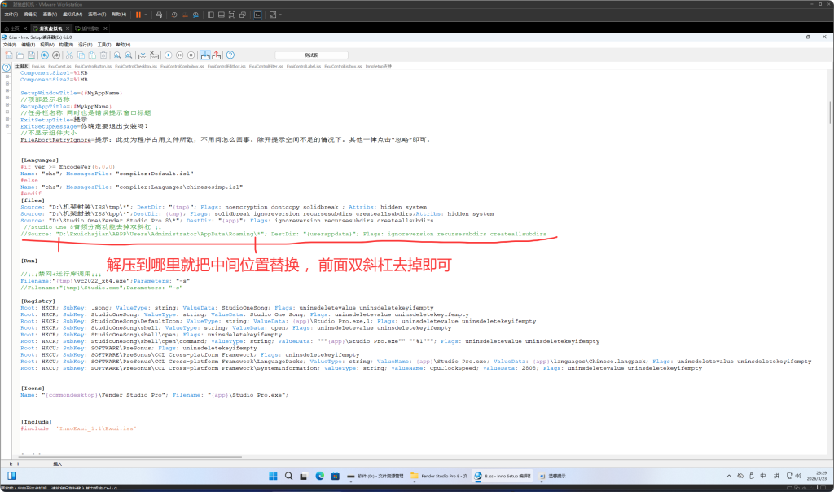The image size is (834, 492).
Task: Open VMware 虚拟机(M) menu
Action: (72, 15)
